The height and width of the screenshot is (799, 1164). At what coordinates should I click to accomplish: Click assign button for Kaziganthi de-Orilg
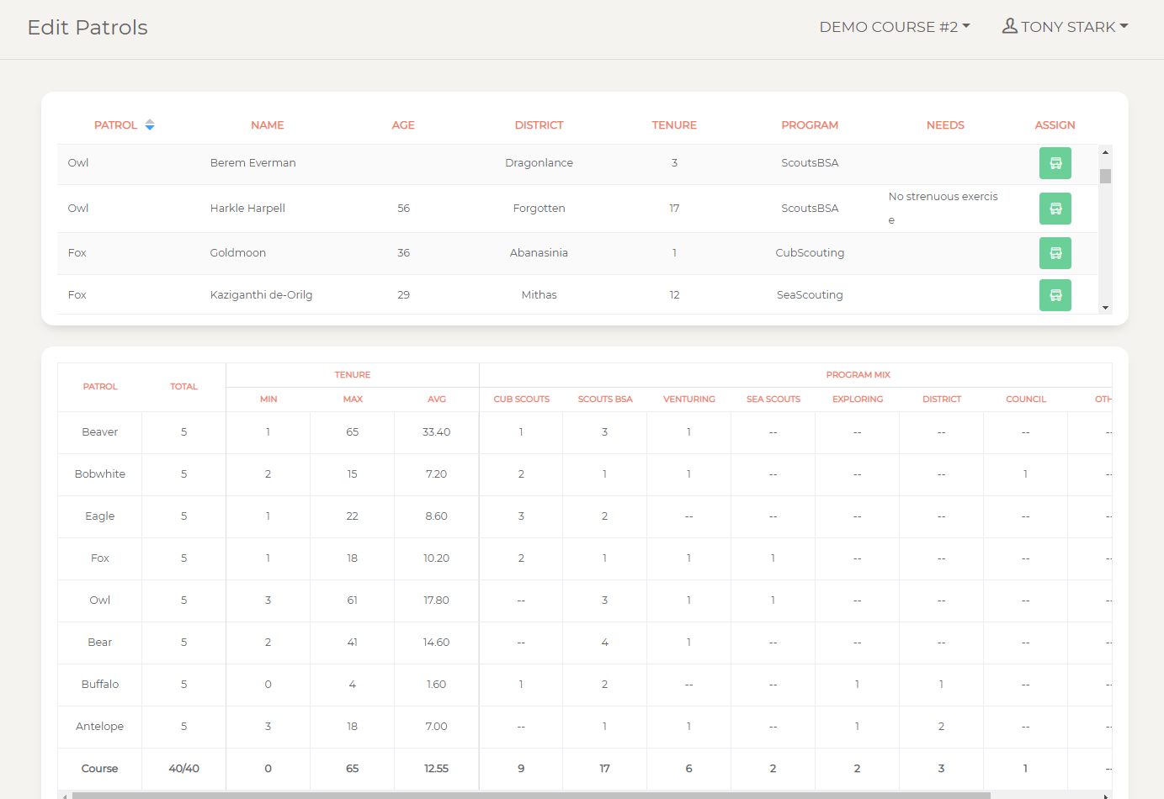pyautogui.click(x=1055, y=295)
